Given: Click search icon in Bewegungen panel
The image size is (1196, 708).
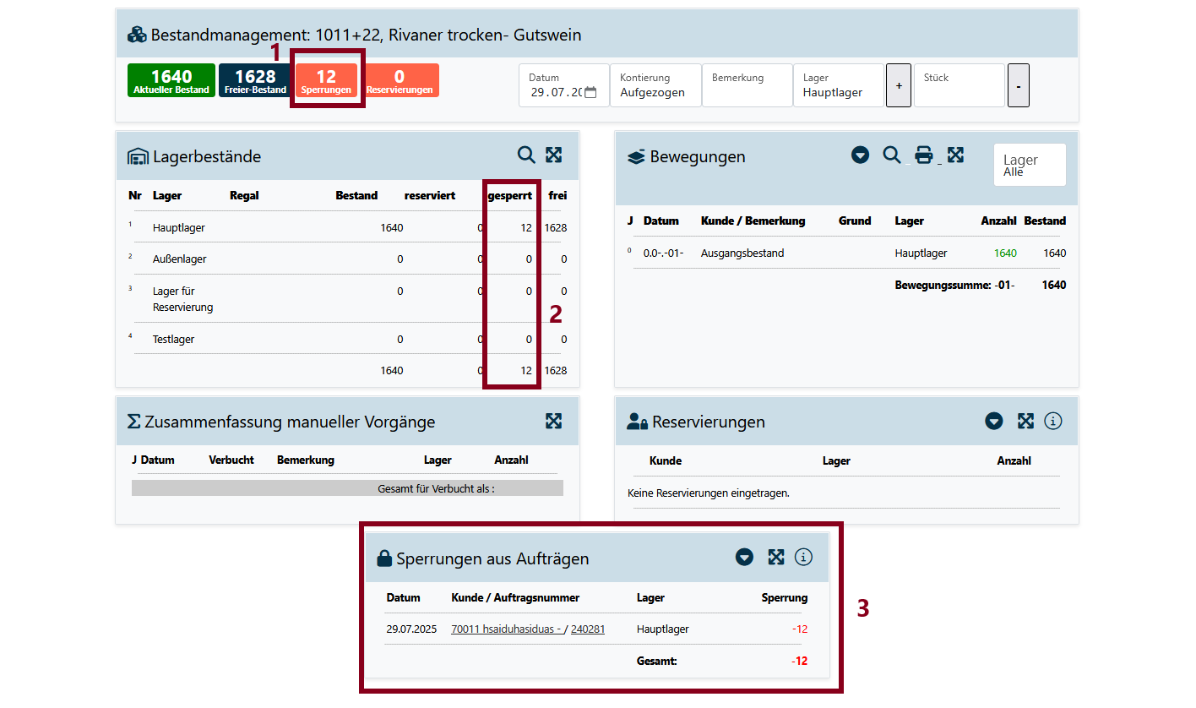Looking at the screenshot, I should (891, 155).
